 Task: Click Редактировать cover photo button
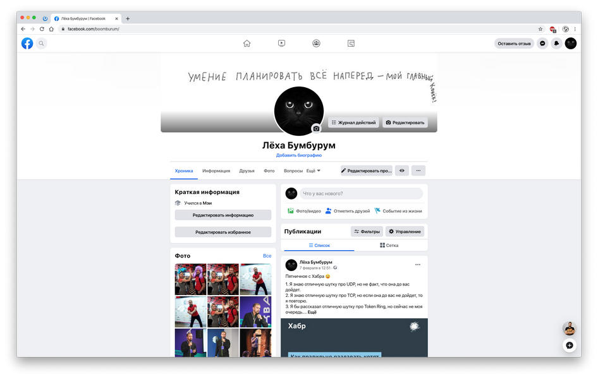pos(405,123)
